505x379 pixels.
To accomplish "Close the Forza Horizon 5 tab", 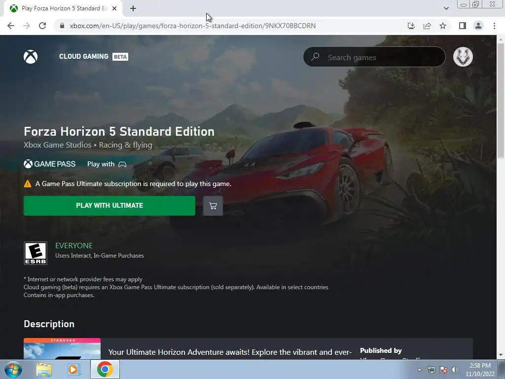I will click(114, 8).
